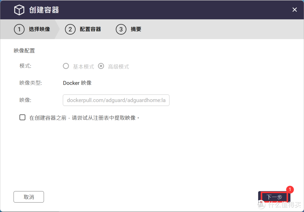Click the Docker 映像 type label
This screenshot has width=304, height=212.
[77, 83]
